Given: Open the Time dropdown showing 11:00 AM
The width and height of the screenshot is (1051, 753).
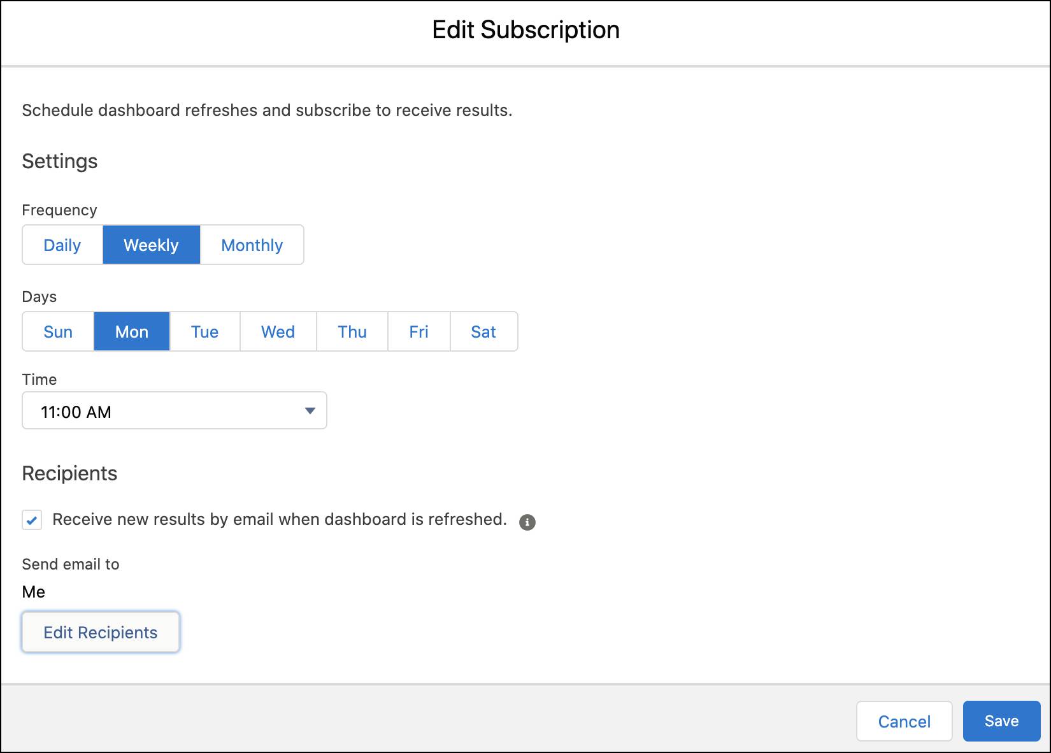Looking at the screenshot, I should [175, 411].
